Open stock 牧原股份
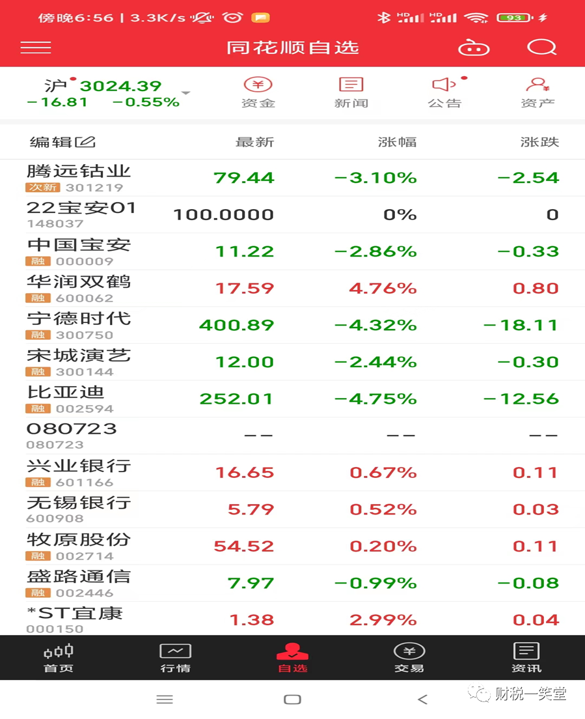 pos(292,546)
